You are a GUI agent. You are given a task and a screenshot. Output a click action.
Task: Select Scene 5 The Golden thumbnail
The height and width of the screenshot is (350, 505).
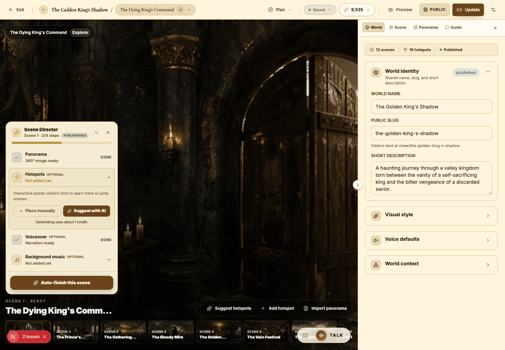click(219, 332)
